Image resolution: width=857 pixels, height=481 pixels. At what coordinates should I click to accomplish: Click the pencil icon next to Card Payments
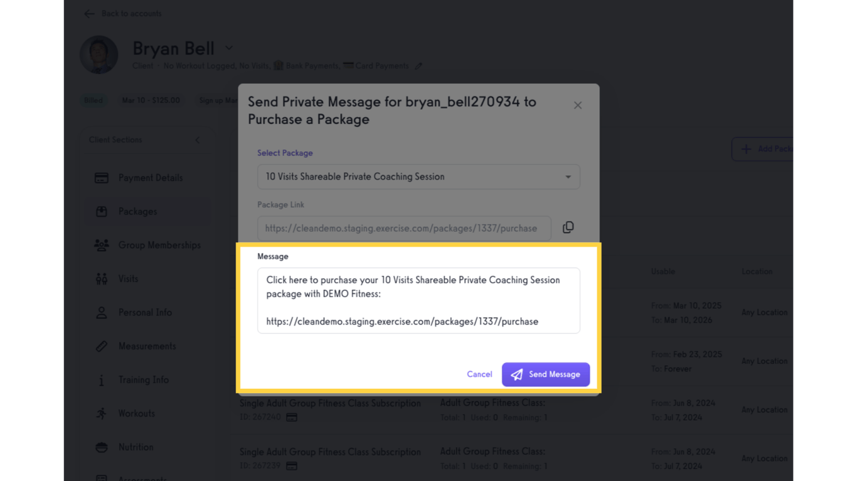[x=418, y=66]
